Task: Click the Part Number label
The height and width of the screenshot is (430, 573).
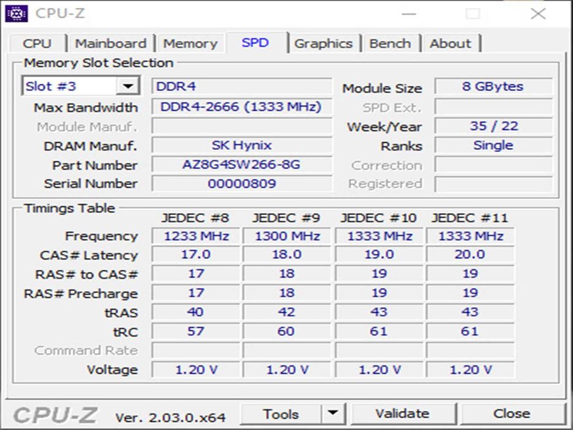Action: [x=95, y=165]
